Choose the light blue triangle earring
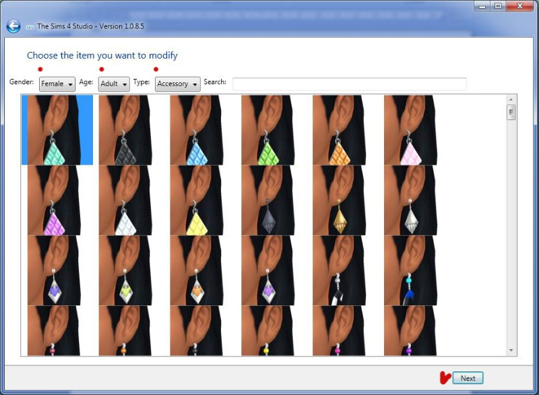539x395 pixels. [x=197, y=130]
